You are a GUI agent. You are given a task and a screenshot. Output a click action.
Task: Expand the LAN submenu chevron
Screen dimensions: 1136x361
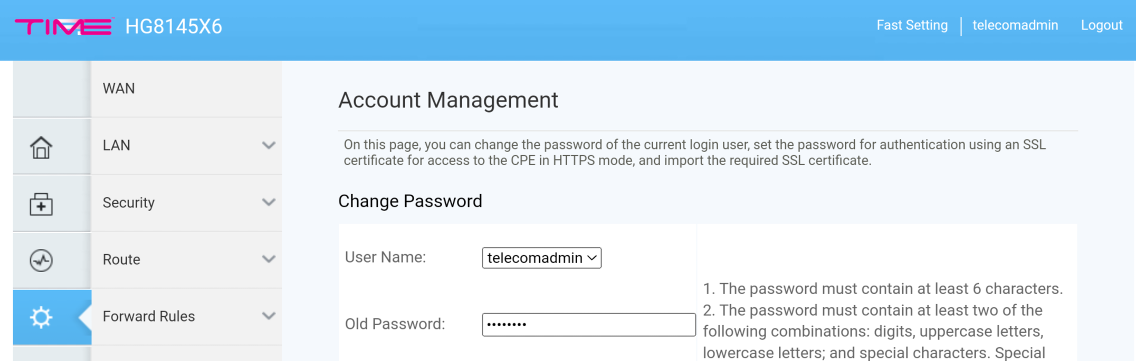tap(269, 145)
